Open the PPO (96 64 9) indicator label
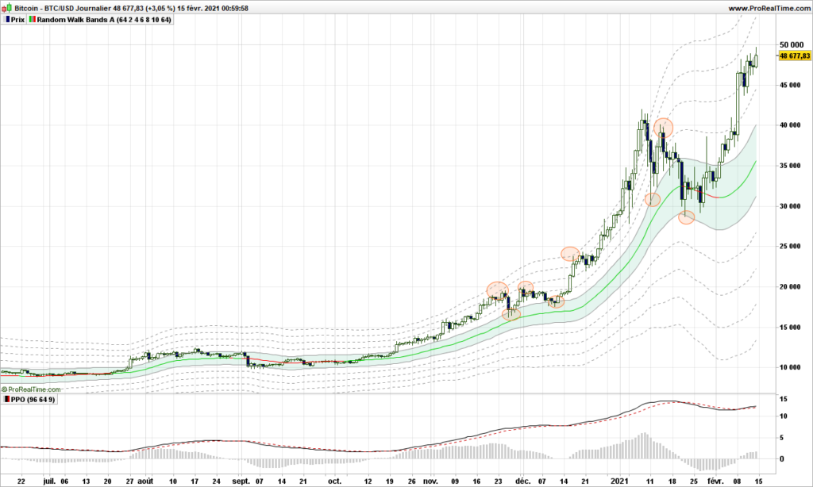Image resolution: width=813 pixels, height=487 pixels. pyautogui.click(x=33, y=400)
